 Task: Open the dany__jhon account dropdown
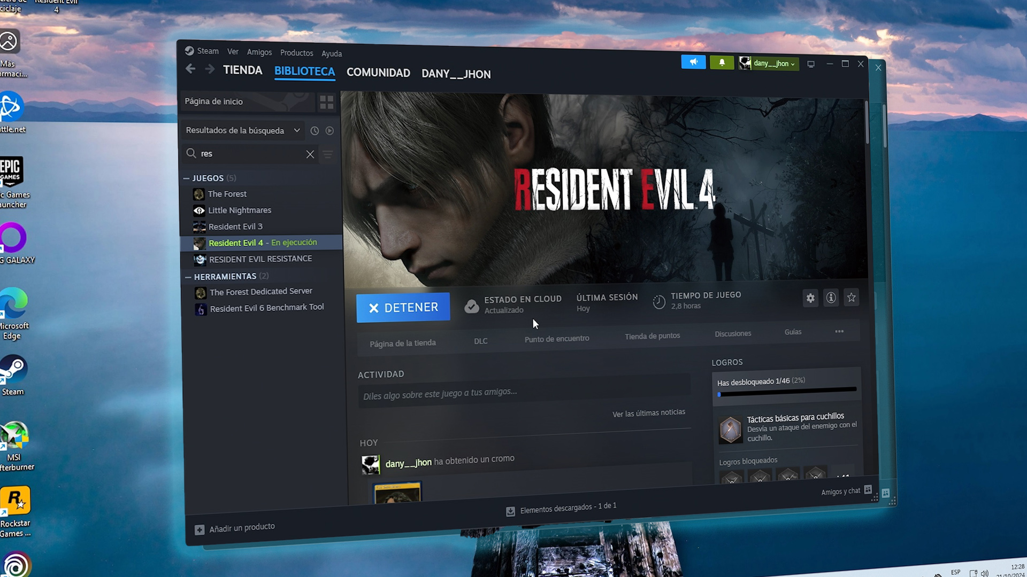pyautogui.click(x=773, y=64)
